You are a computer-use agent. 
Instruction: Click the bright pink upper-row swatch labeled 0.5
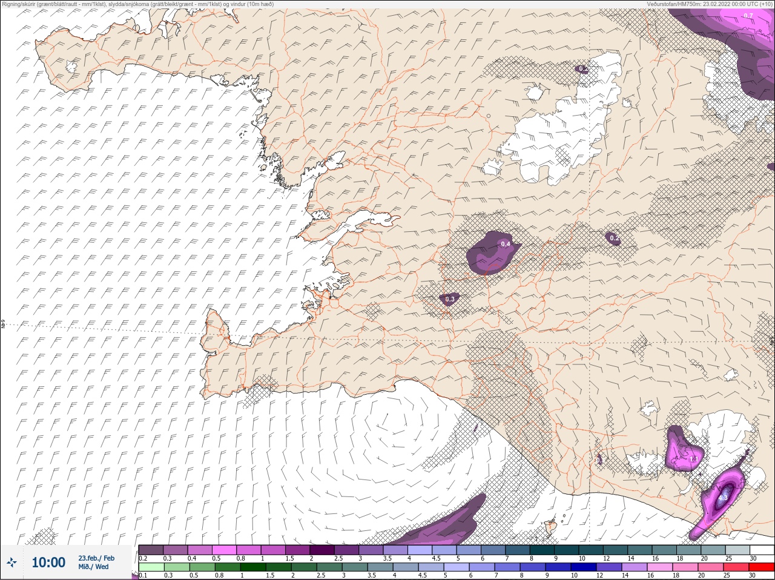(224, 550)
